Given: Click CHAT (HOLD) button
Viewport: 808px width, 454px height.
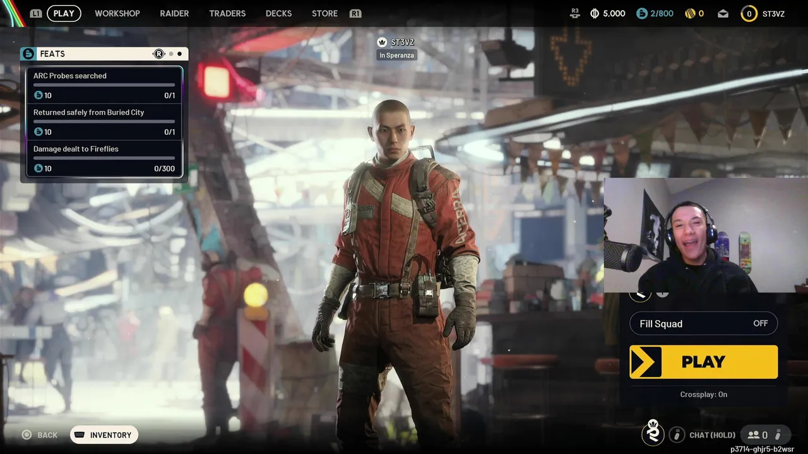Looking at the screenshot, I should pos(713,434).
